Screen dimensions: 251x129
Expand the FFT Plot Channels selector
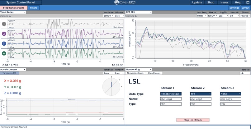[131, 16]
